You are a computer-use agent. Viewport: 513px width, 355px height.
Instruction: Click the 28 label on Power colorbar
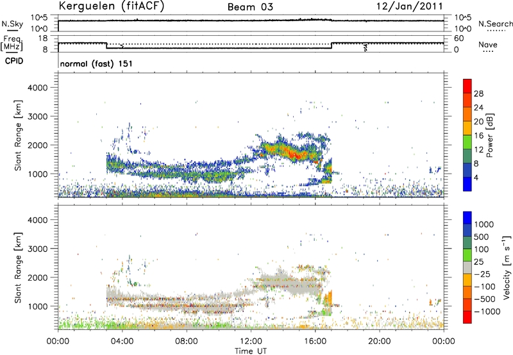[x=478, y=94]
